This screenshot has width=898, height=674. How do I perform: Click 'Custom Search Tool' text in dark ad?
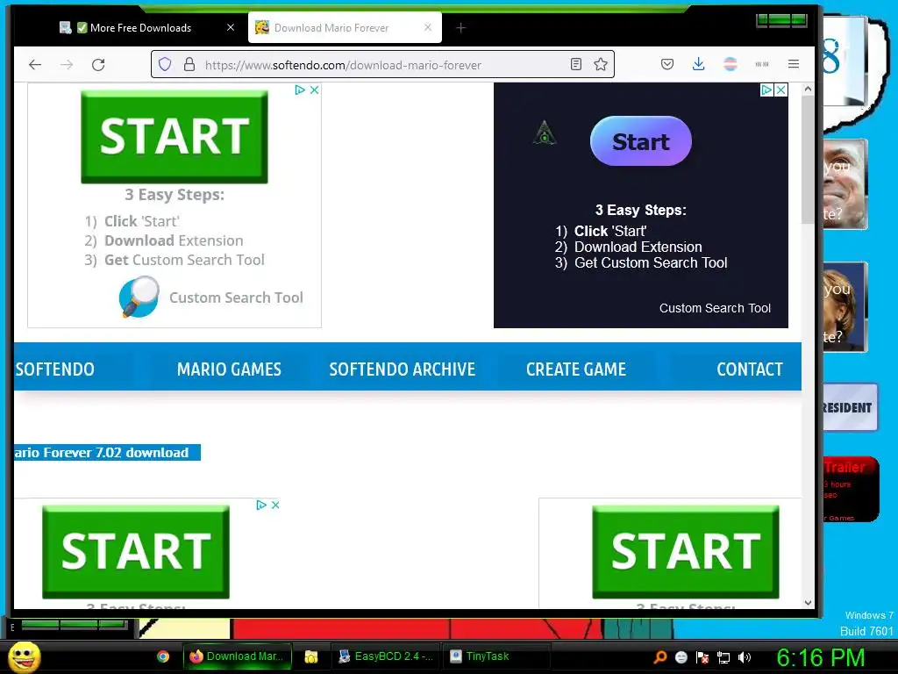point(715,308)
